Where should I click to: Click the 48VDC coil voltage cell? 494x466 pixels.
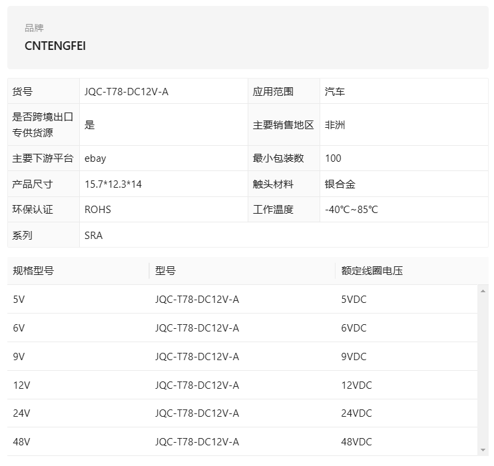coord(357,442)
